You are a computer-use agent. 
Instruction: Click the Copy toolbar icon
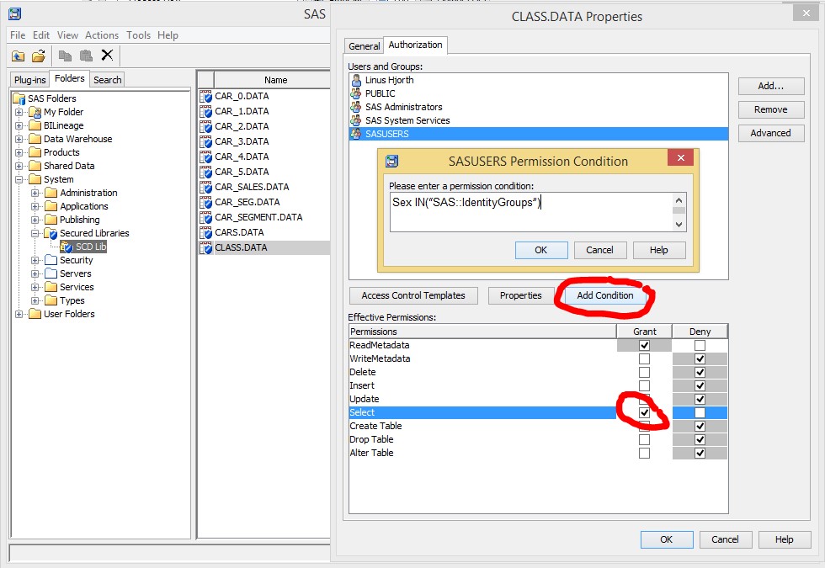(66, 56)
